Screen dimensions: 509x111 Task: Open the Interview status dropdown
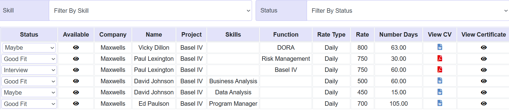29,70
